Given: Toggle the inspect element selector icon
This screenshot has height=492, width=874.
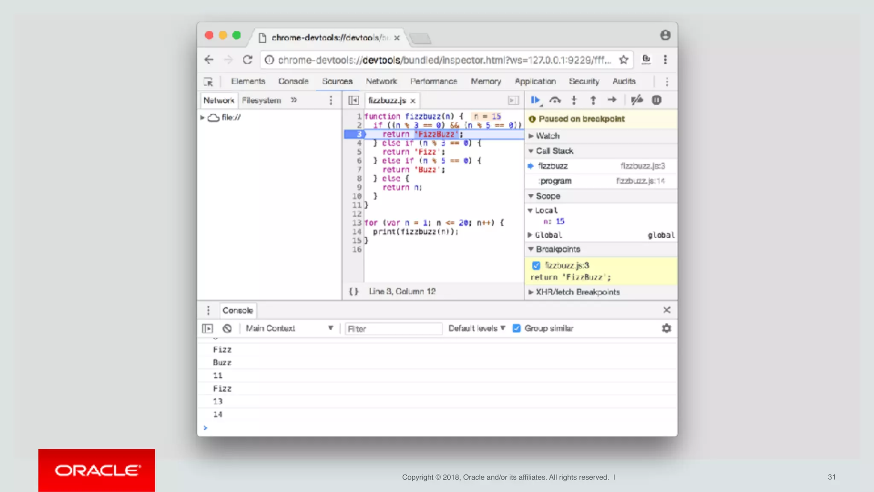Looking at the screenshot, I should click(208, 82).
